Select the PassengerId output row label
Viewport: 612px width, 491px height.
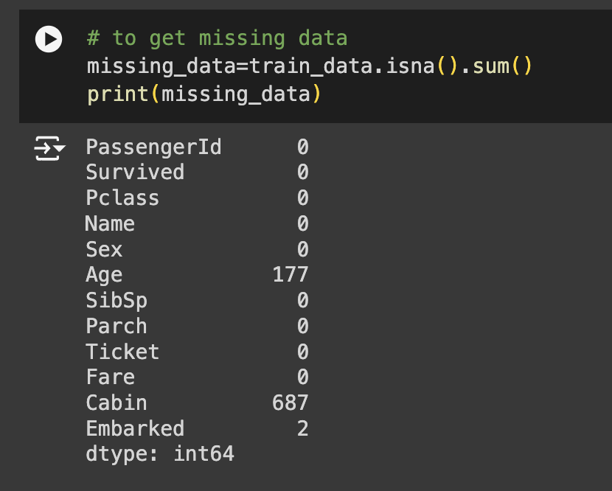[x=153, y=147]
